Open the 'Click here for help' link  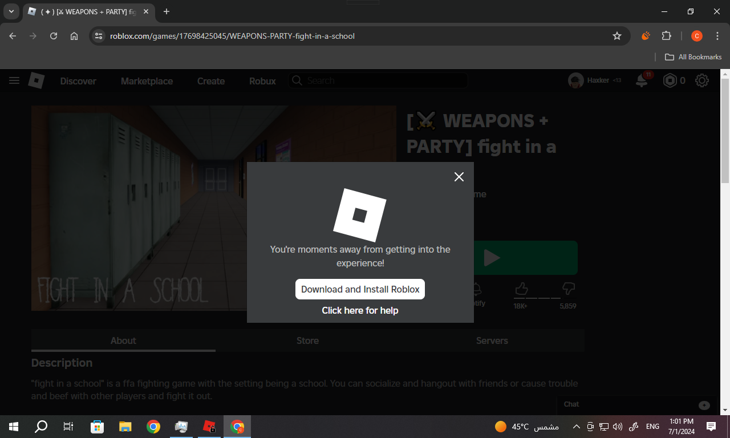360,310
